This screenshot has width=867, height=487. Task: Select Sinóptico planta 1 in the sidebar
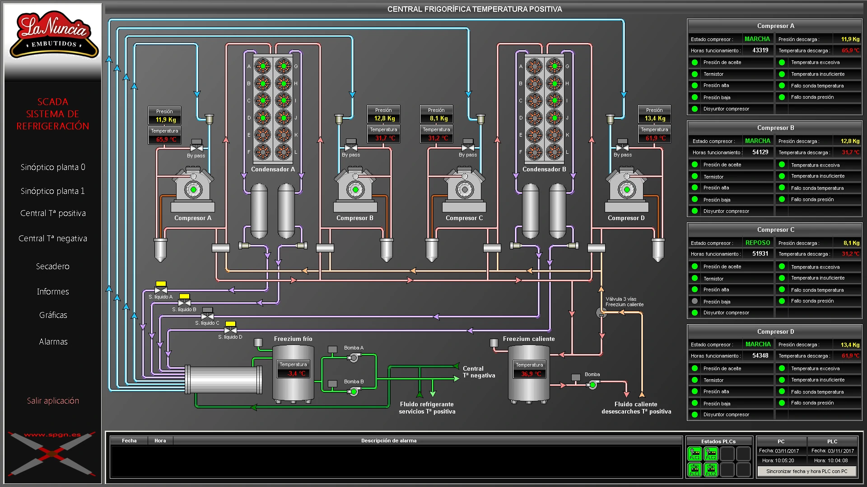point(53,191)
